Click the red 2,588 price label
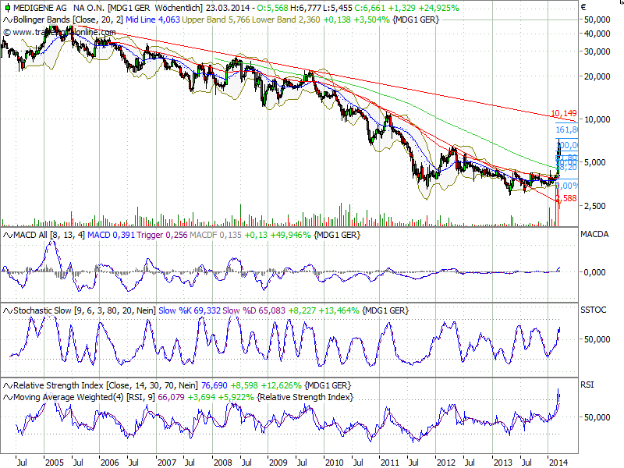Screen dimensions: 624x468 (x=567, y=198)
